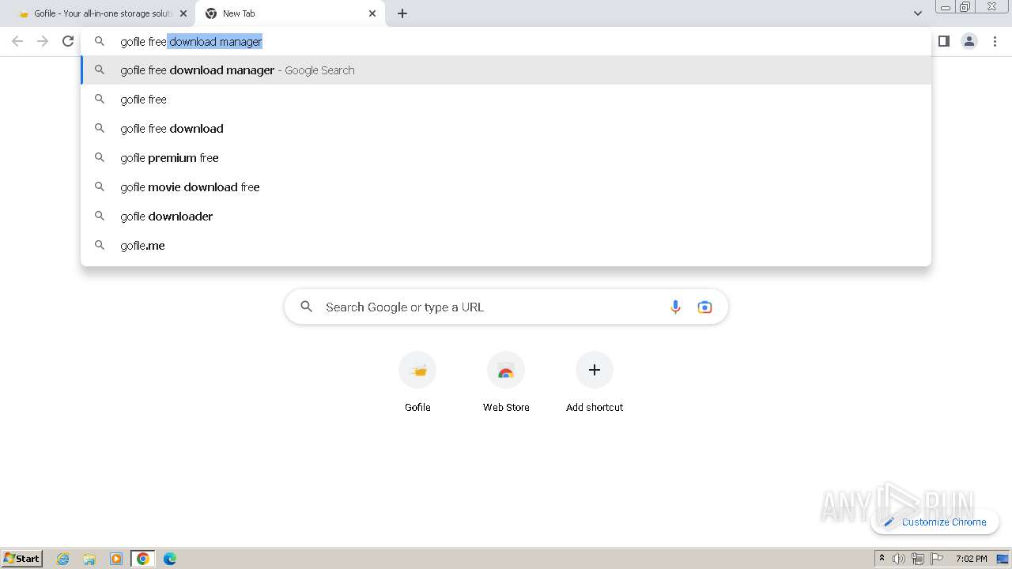Click magnifier icon in Google search box
The image size is (1012, 569).
[306, 307]
